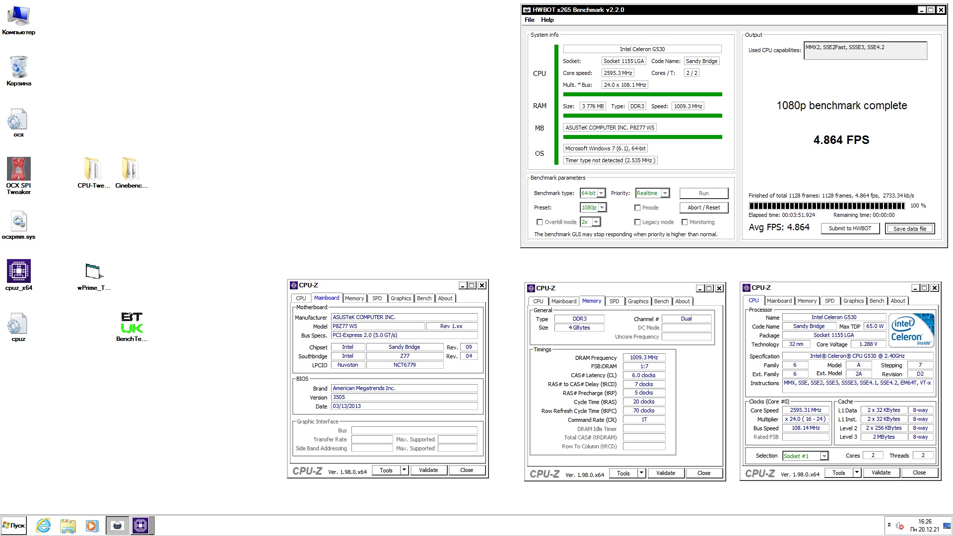Select the ocxpmm.sys file icon

coord(18,225)
